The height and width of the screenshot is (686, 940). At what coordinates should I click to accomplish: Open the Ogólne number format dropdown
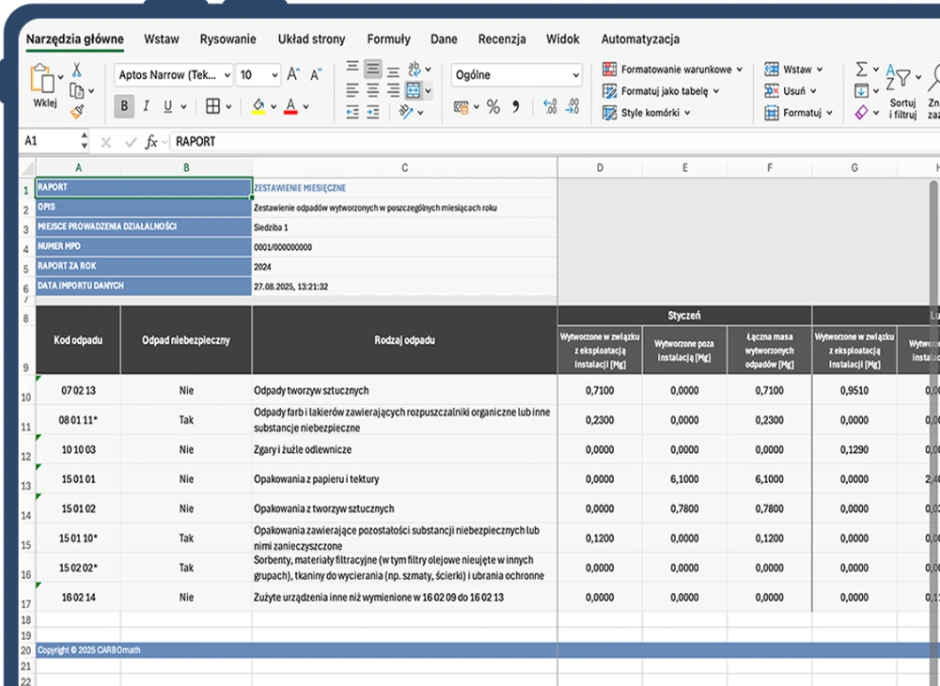click(517, 75)
